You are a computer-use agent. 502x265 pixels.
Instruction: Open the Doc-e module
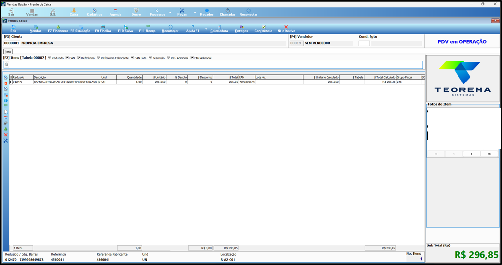(x=136, y=12)
